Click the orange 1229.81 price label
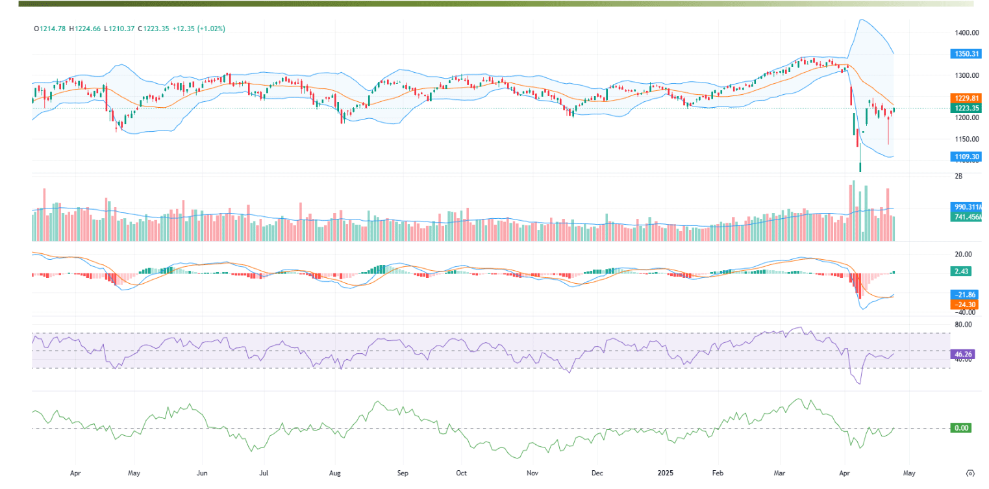Image resolution: width=989 pixels, height=489 pixels. coord(966,98)
